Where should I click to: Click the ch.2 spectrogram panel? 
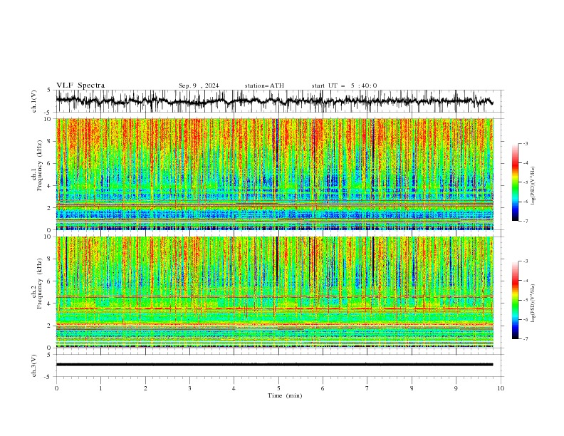click(274, 292)
